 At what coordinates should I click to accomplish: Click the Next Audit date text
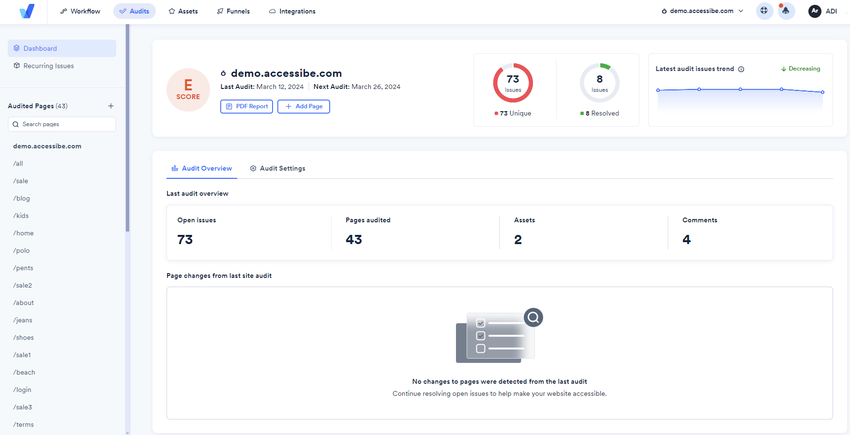click(x=357, y=87)
